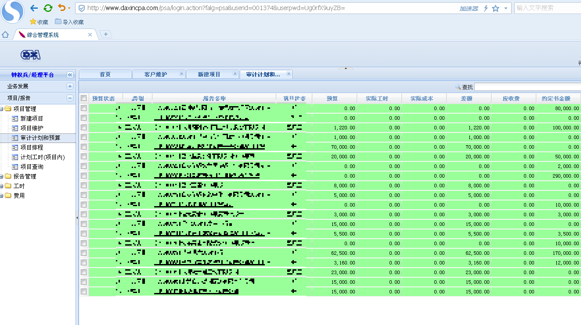The image size is (581, 325).
Task: Click the lightning accelerator icon in the address bar
Action: point(486,8)
